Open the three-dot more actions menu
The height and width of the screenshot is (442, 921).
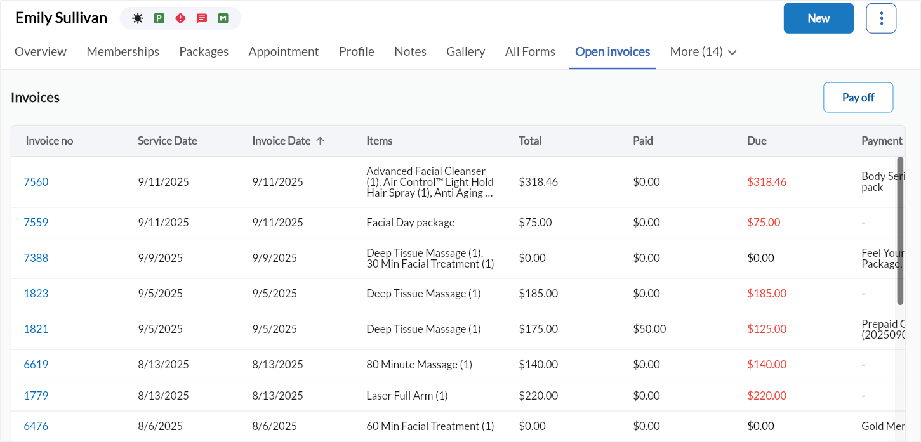881,18
